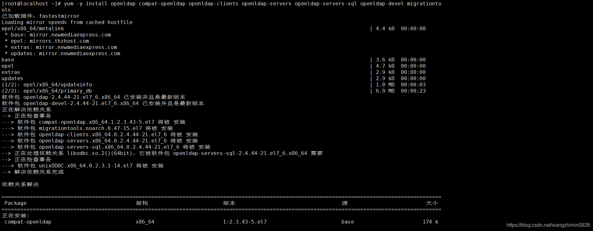Screen dimensions: 593x231
Task: Click the '版本' column header
Action: click(x=229, y=203)
